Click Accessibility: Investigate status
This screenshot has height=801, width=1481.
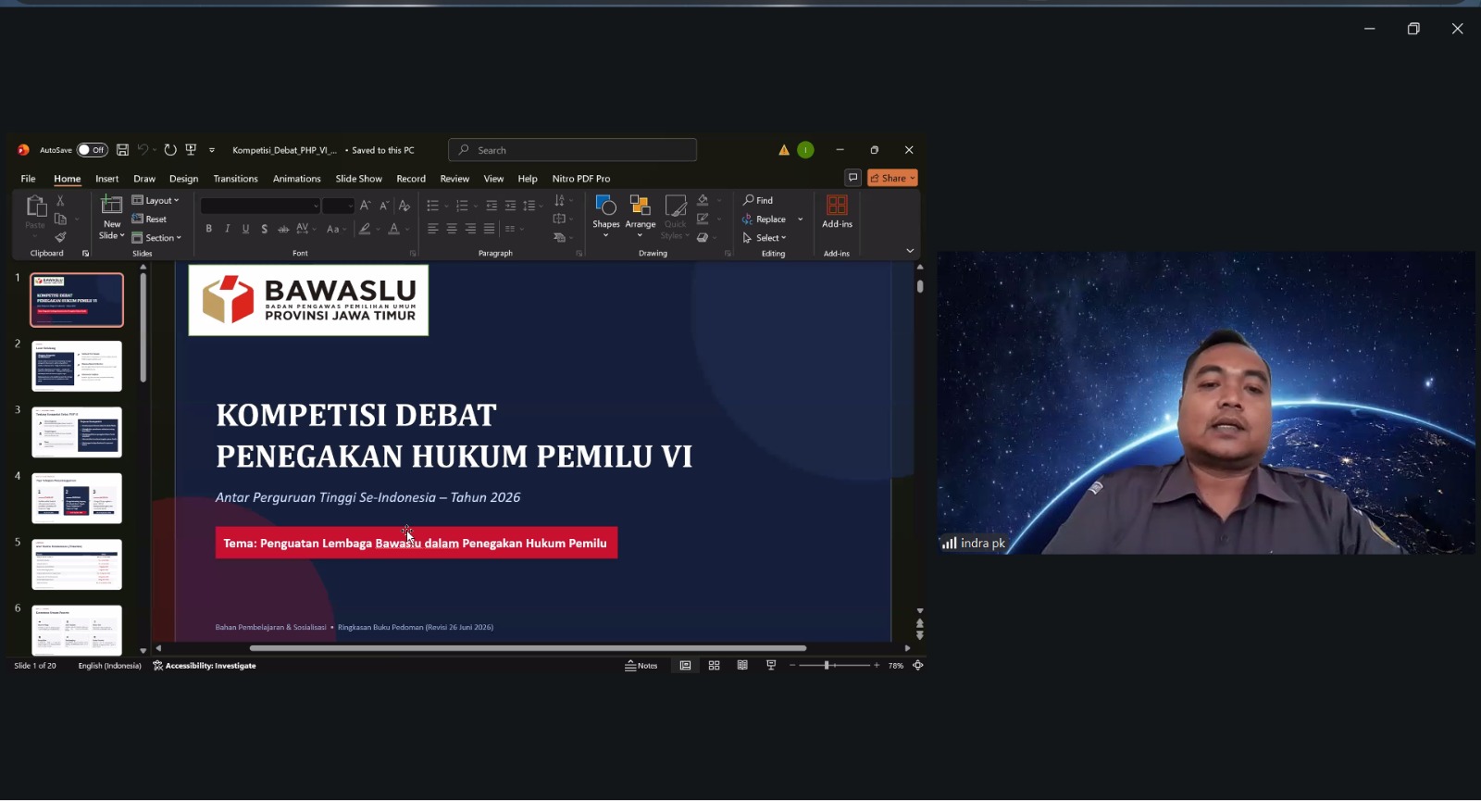coord(205,666)
